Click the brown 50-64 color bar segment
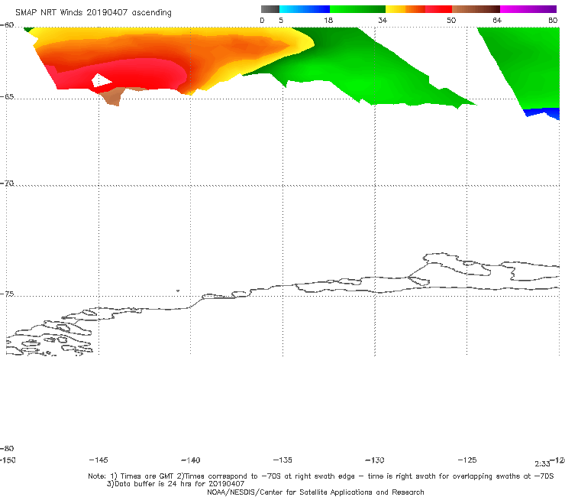565x497 pixels. click(x=476, y=9)
